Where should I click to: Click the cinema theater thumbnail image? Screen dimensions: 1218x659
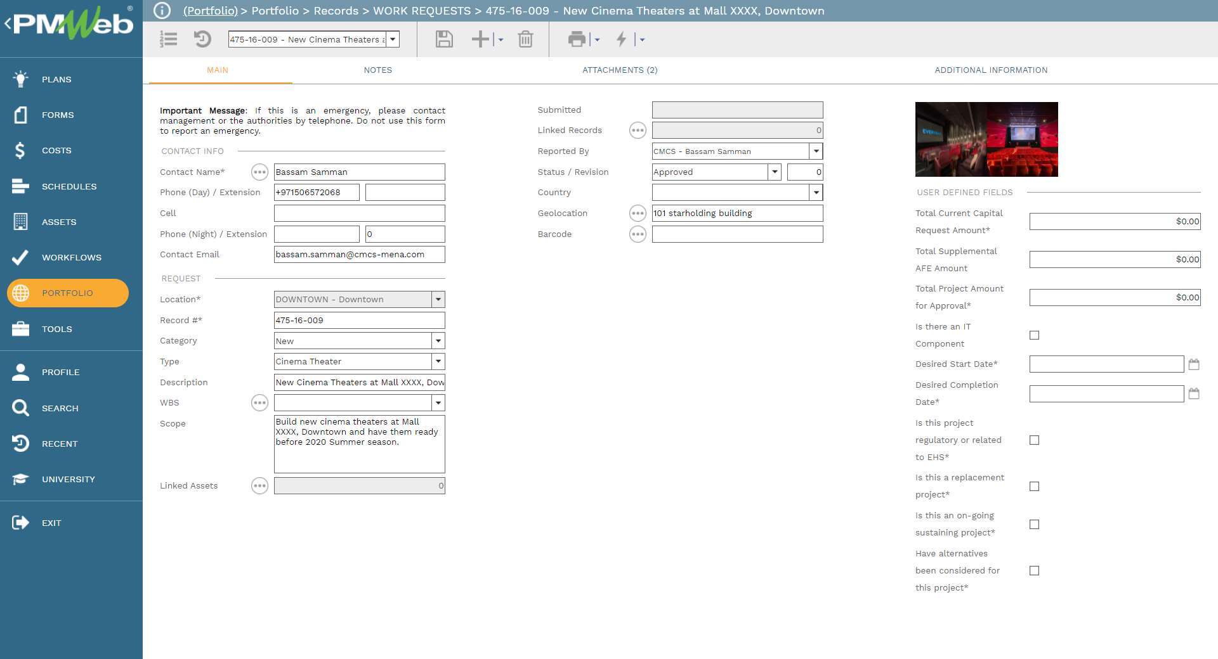coord(986,139)
